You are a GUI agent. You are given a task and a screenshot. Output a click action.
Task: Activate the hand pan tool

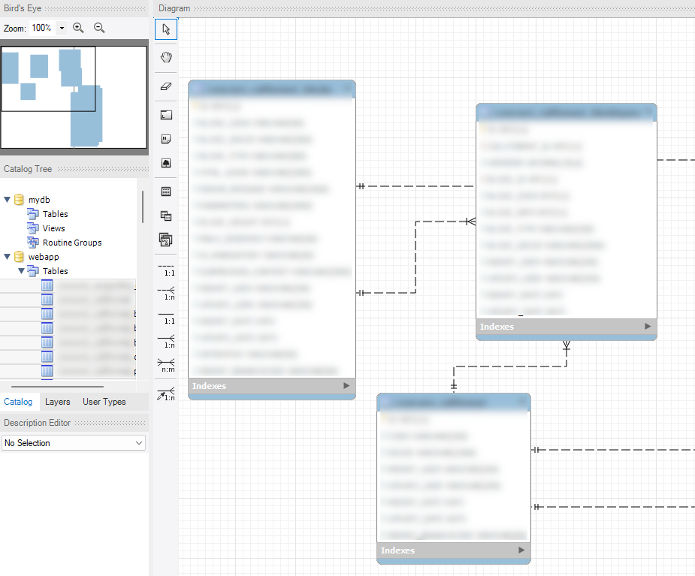point(166,57)
